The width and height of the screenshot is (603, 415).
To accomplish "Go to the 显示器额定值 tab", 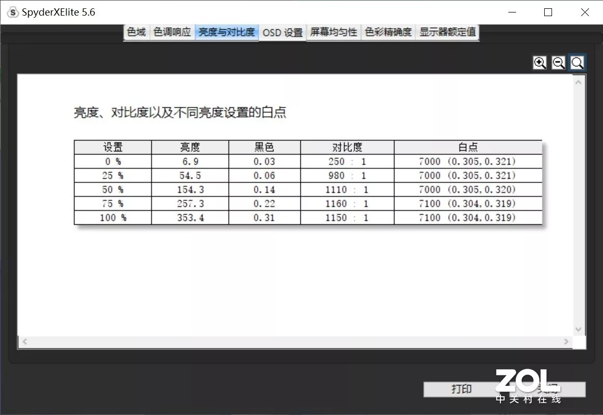I will 447,32.
